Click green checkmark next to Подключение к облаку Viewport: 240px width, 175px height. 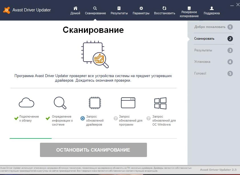[16, 118]
